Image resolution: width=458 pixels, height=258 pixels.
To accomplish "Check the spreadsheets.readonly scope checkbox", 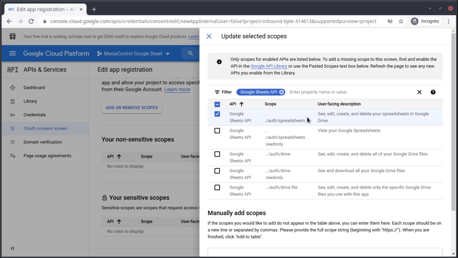I will click(217, 131).
